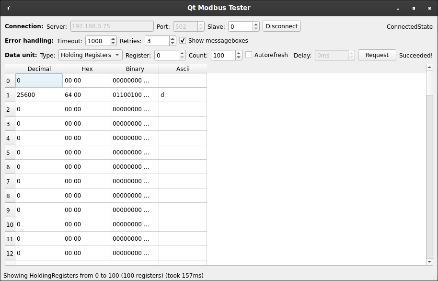Close the Qt Modbus Tester window
Image resolution: width=438 pixels, height=281 pixels.
pyautogui.click(x=430, y=8)
